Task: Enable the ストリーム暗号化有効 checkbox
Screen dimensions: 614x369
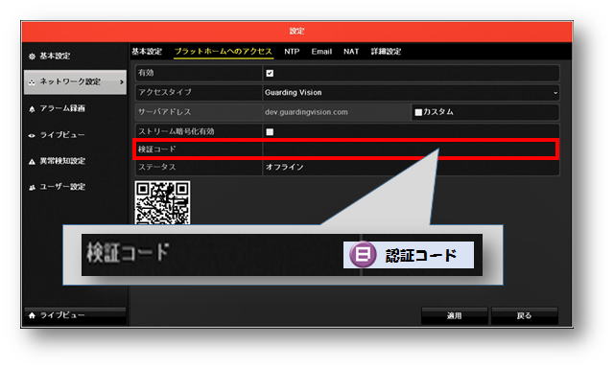Action: (x=270, y=132)
